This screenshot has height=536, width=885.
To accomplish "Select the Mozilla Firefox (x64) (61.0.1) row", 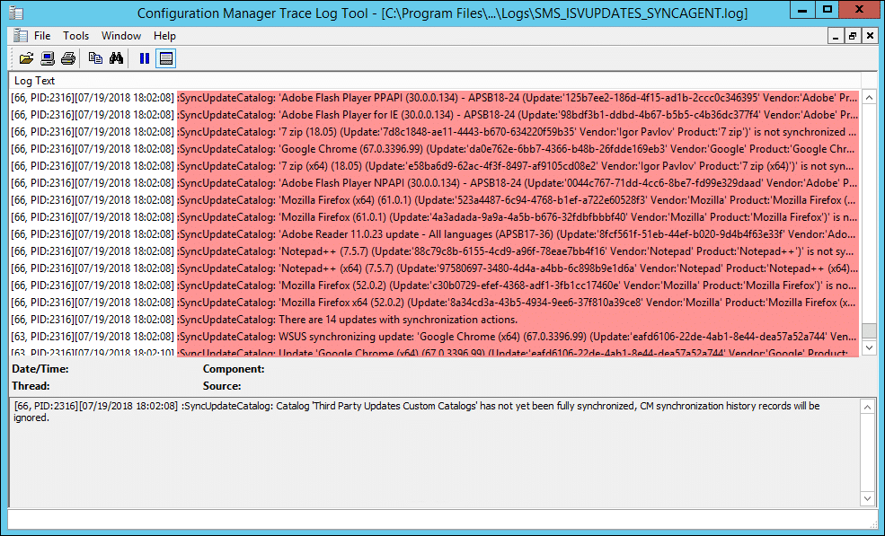I will (434, 199).
